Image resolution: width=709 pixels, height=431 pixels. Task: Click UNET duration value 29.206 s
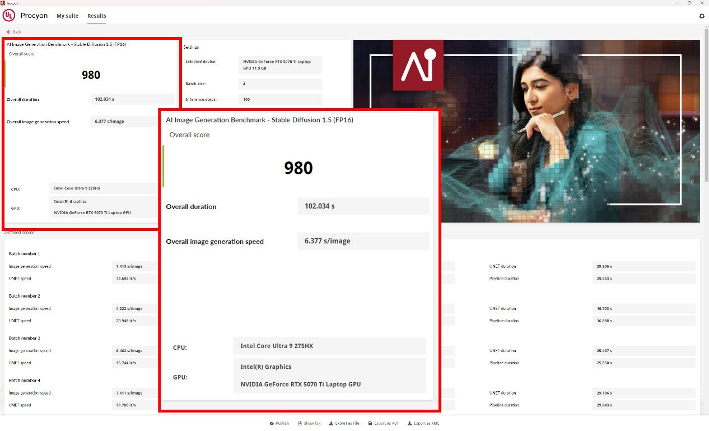coord(643,266)
